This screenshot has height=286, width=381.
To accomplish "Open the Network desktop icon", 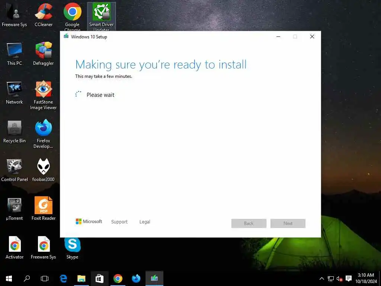I will coord(15,93).
